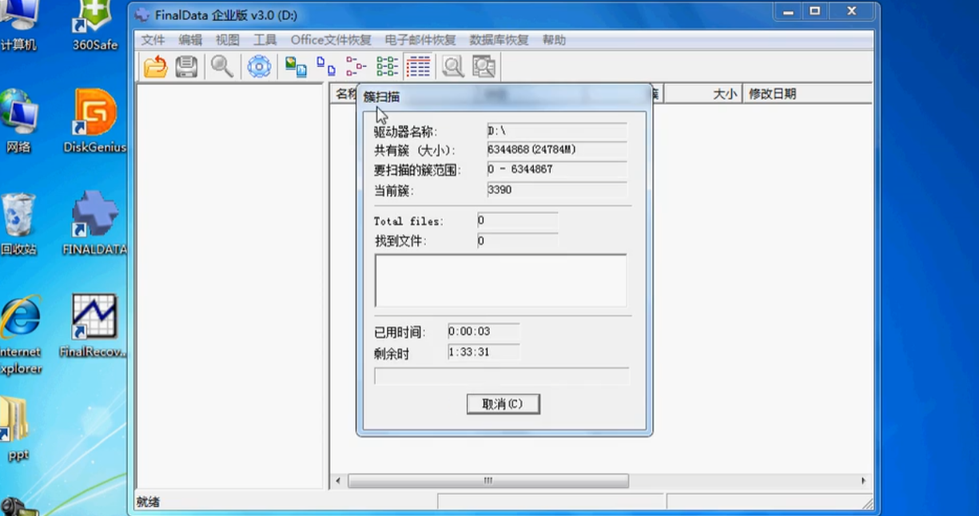Open the 工具 menu
The height and width of the screenshot is (516, 979).
click(265, 40)
